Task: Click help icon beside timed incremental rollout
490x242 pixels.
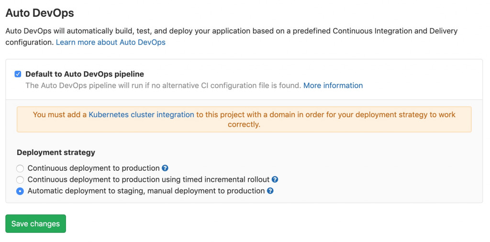Action: tap(275, 180)
